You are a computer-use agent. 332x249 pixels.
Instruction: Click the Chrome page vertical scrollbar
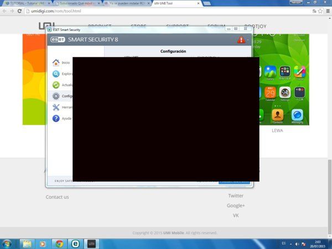tap(330, 196)
